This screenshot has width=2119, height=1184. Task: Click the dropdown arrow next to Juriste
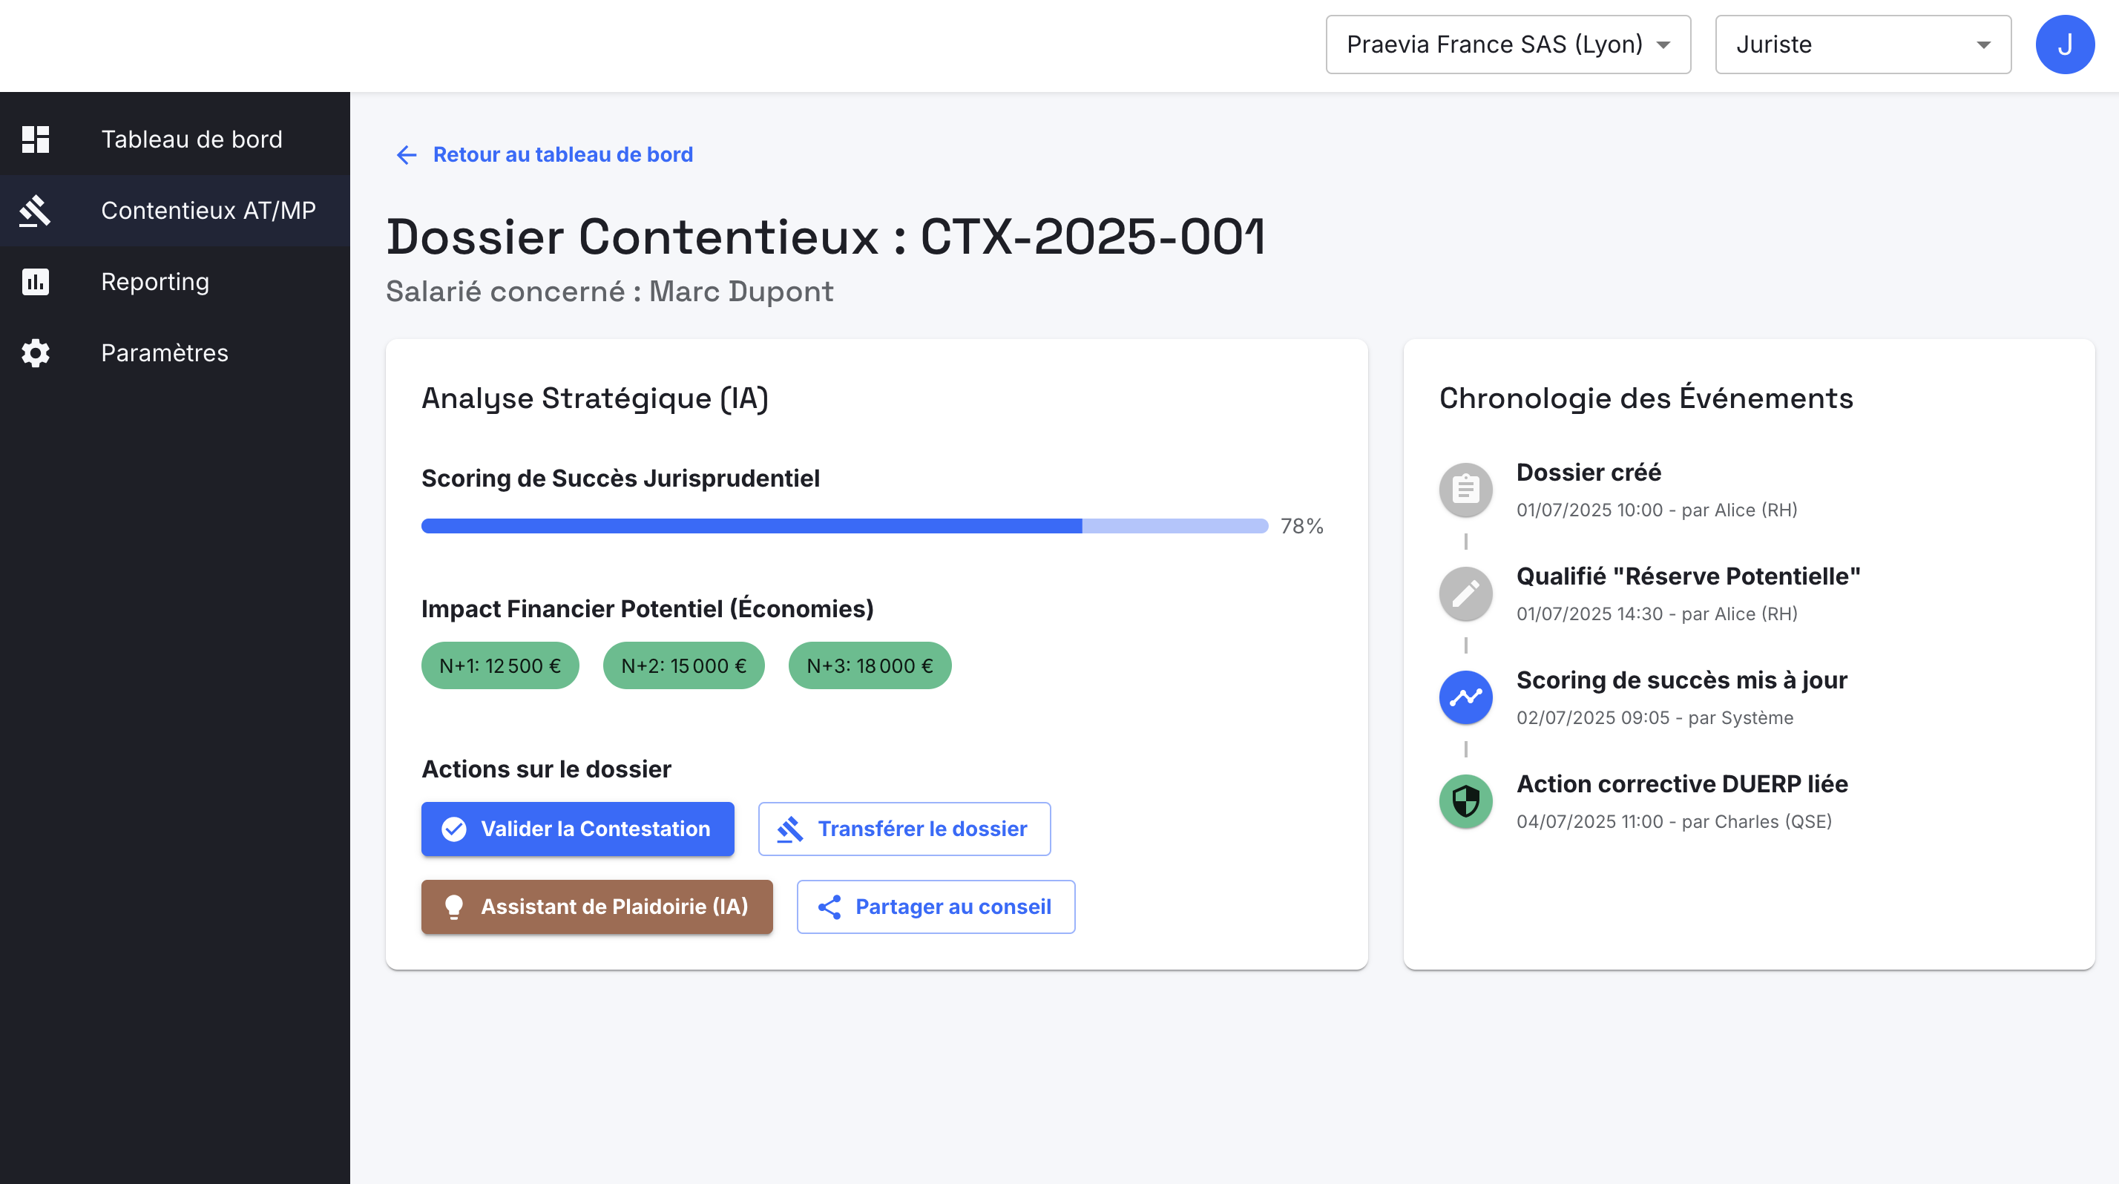[x=1983, y=45]
